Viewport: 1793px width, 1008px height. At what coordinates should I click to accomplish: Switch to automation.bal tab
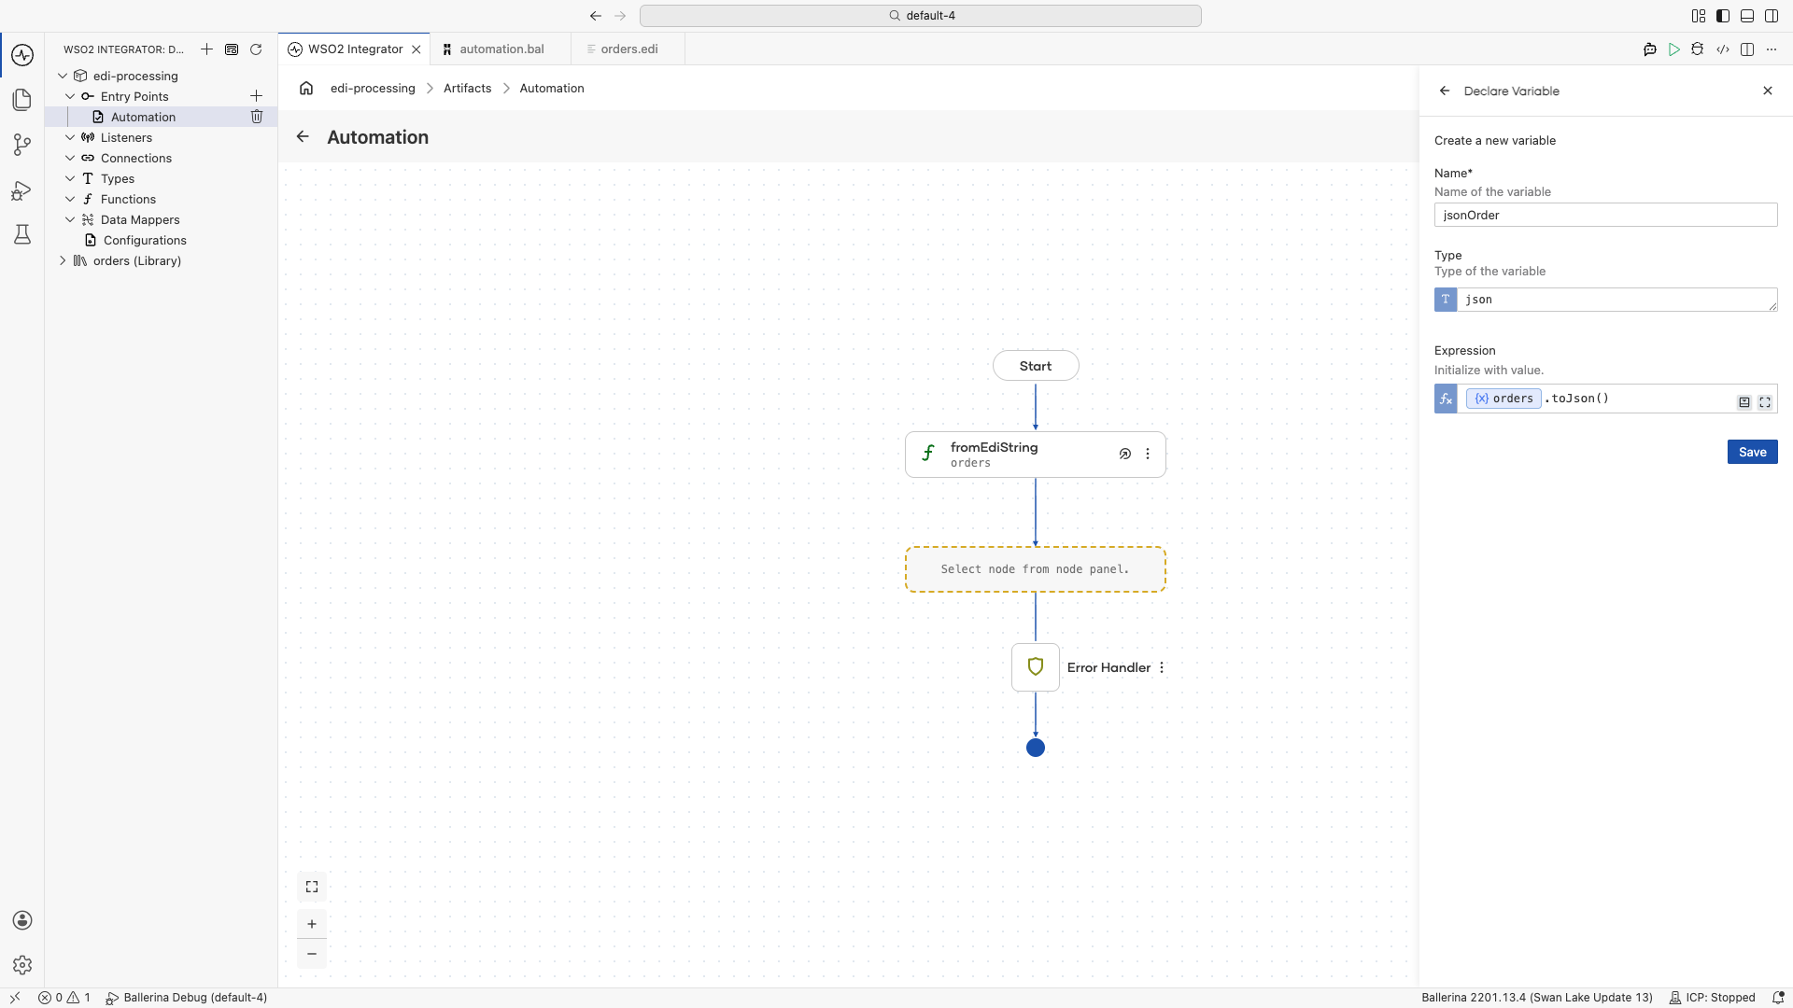tap(501, 49)
